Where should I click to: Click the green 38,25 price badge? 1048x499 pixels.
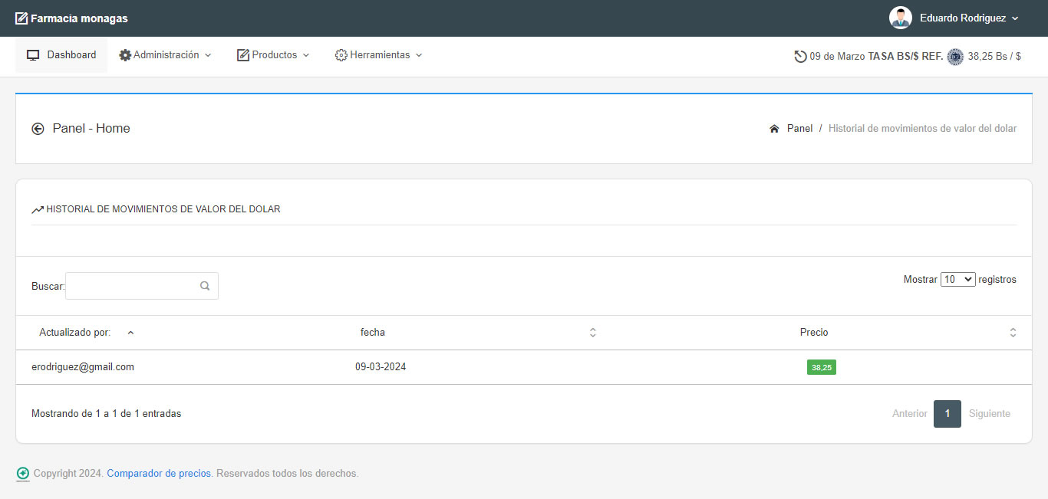822,367
